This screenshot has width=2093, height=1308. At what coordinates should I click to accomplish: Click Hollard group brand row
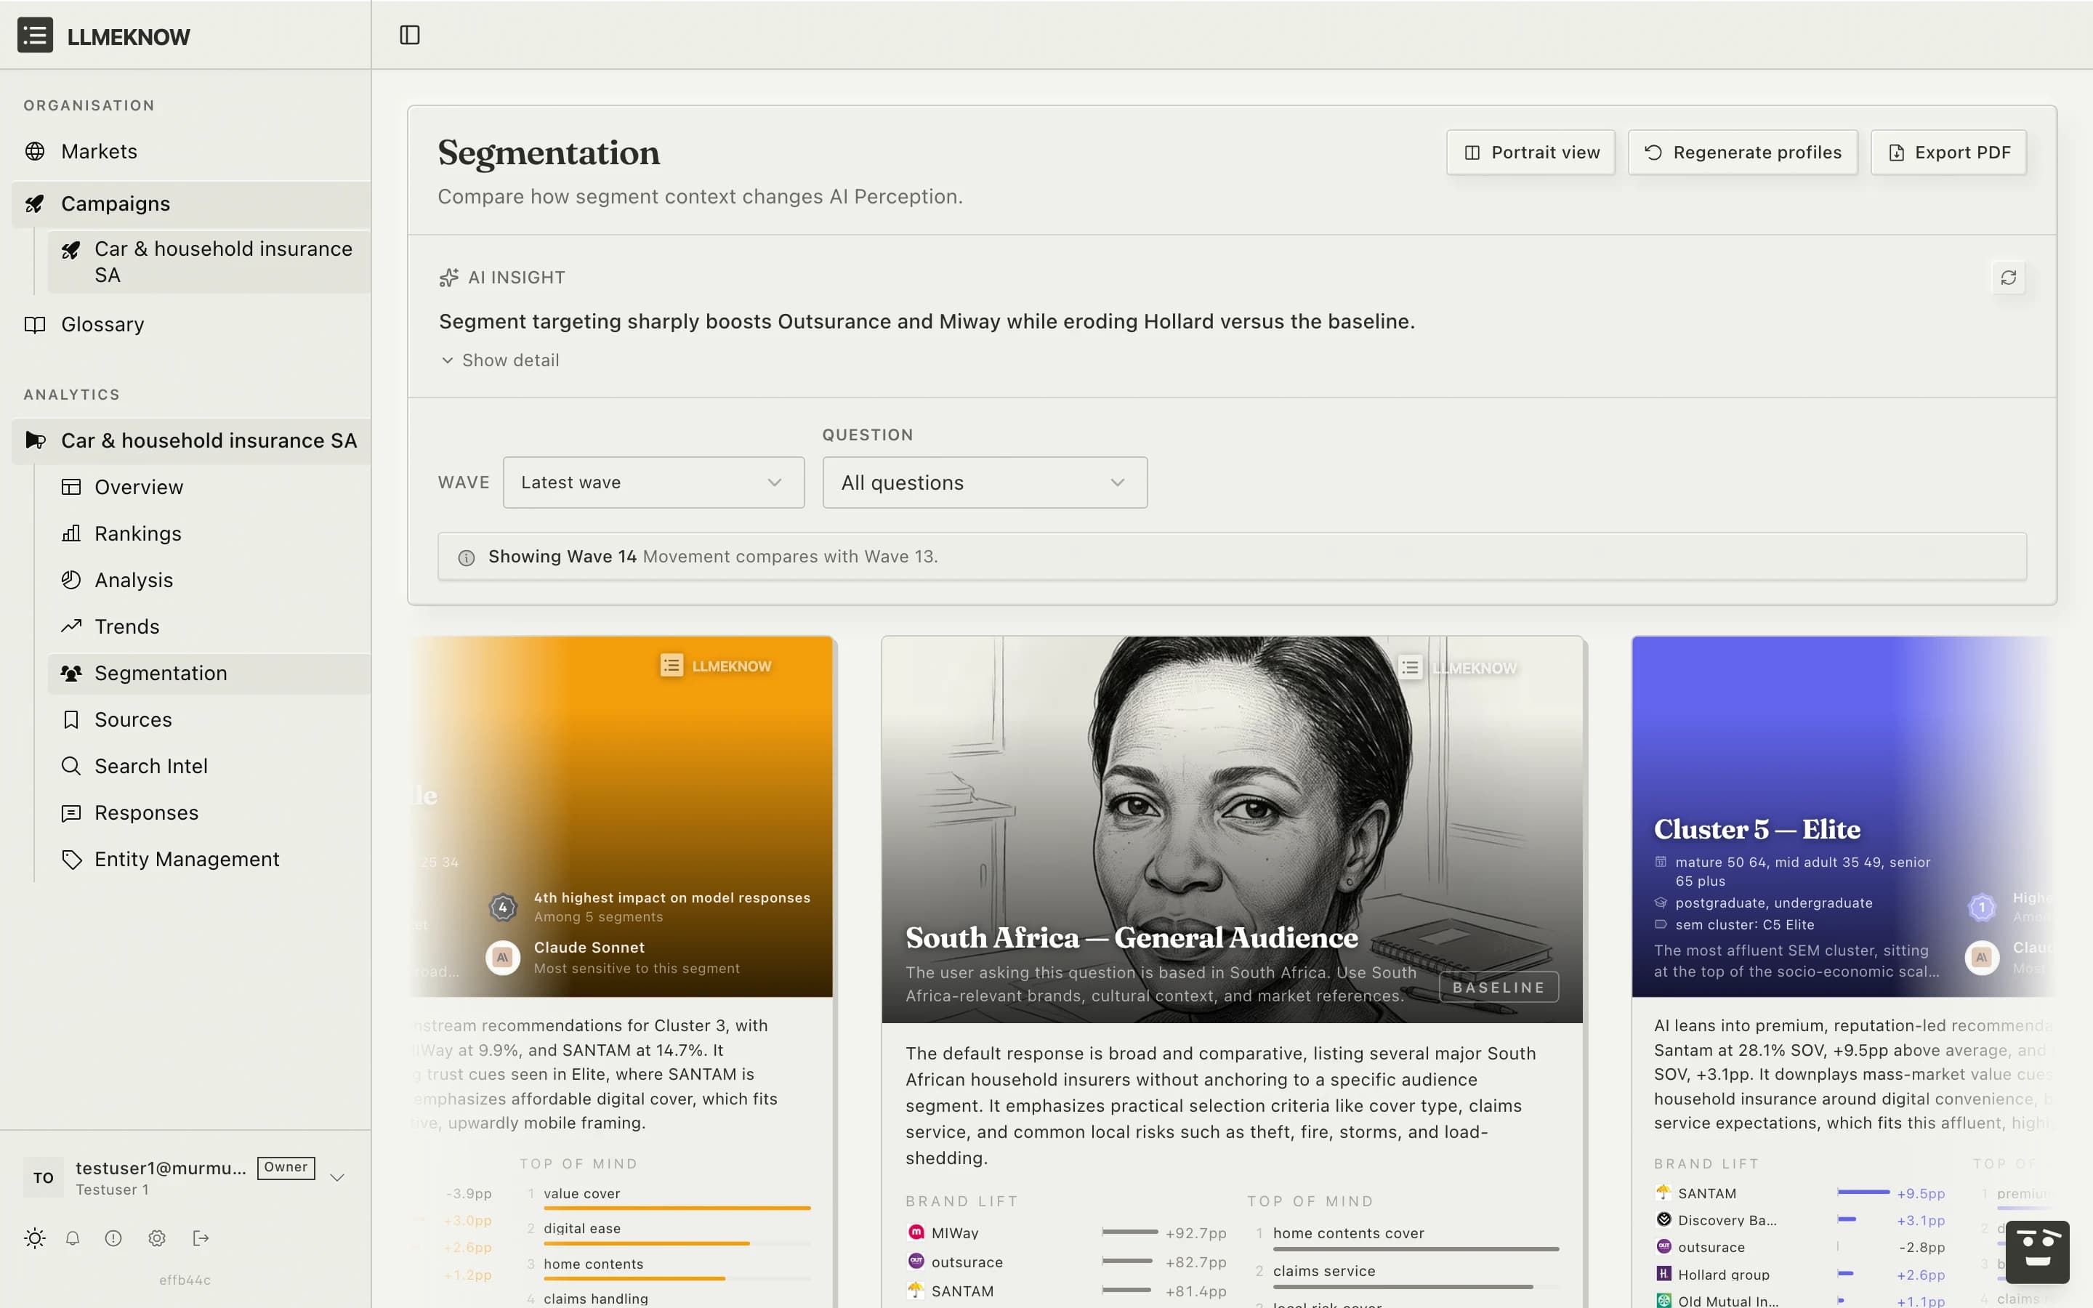coord(1799,1275)
